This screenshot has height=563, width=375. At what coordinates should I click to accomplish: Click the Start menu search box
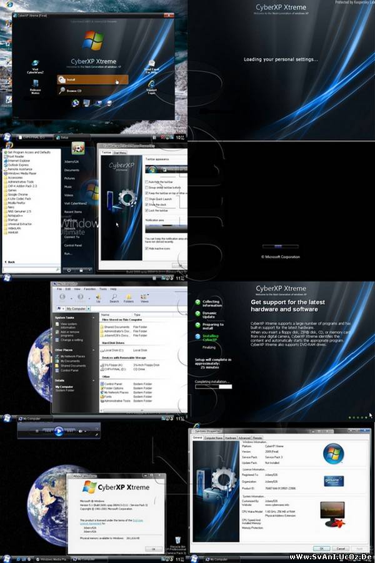[28, 270]
